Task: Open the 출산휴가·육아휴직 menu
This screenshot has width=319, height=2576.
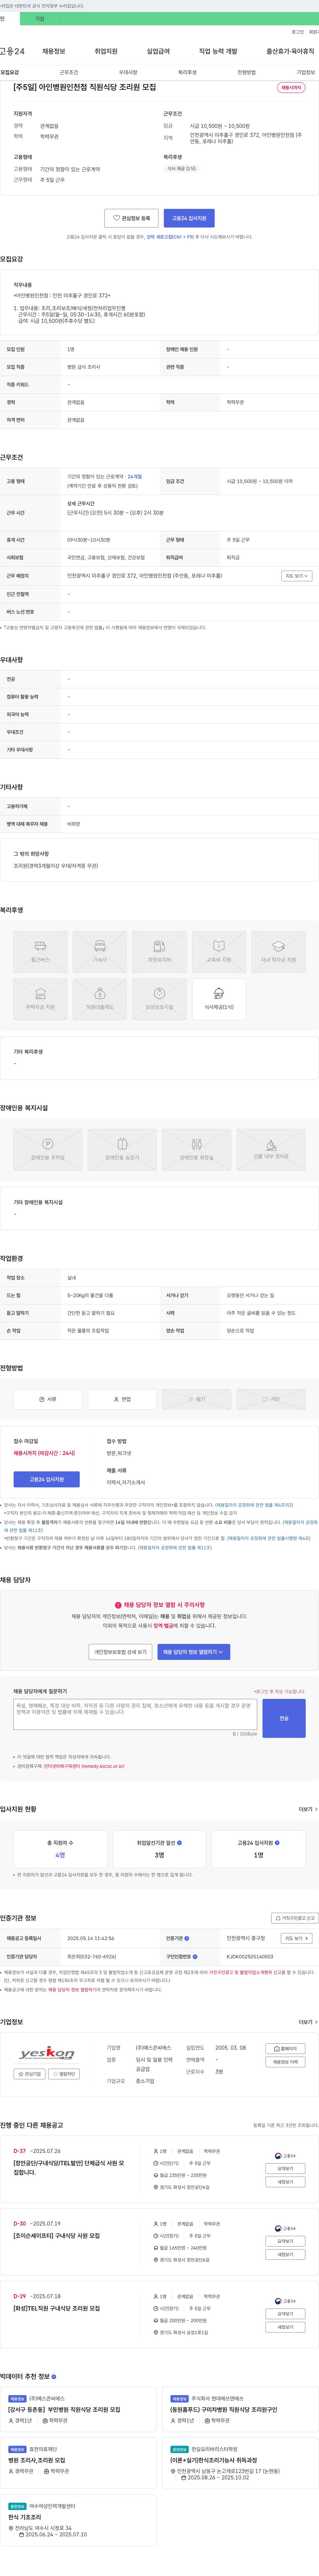Action: pyautogui.click(x=290, y=51)
